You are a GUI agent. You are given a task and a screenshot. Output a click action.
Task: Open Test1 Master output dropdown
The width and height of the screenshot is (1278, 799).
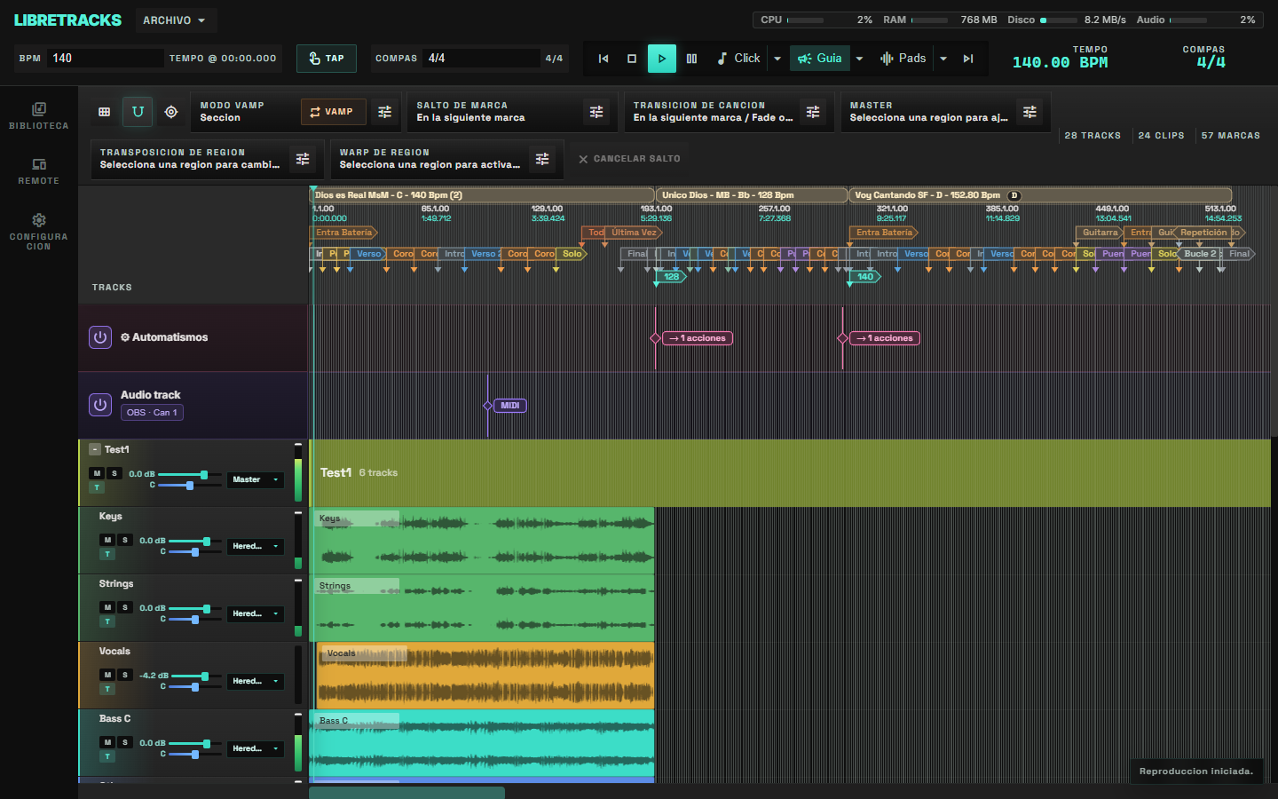pyautogui.click(x=256, y=479)
